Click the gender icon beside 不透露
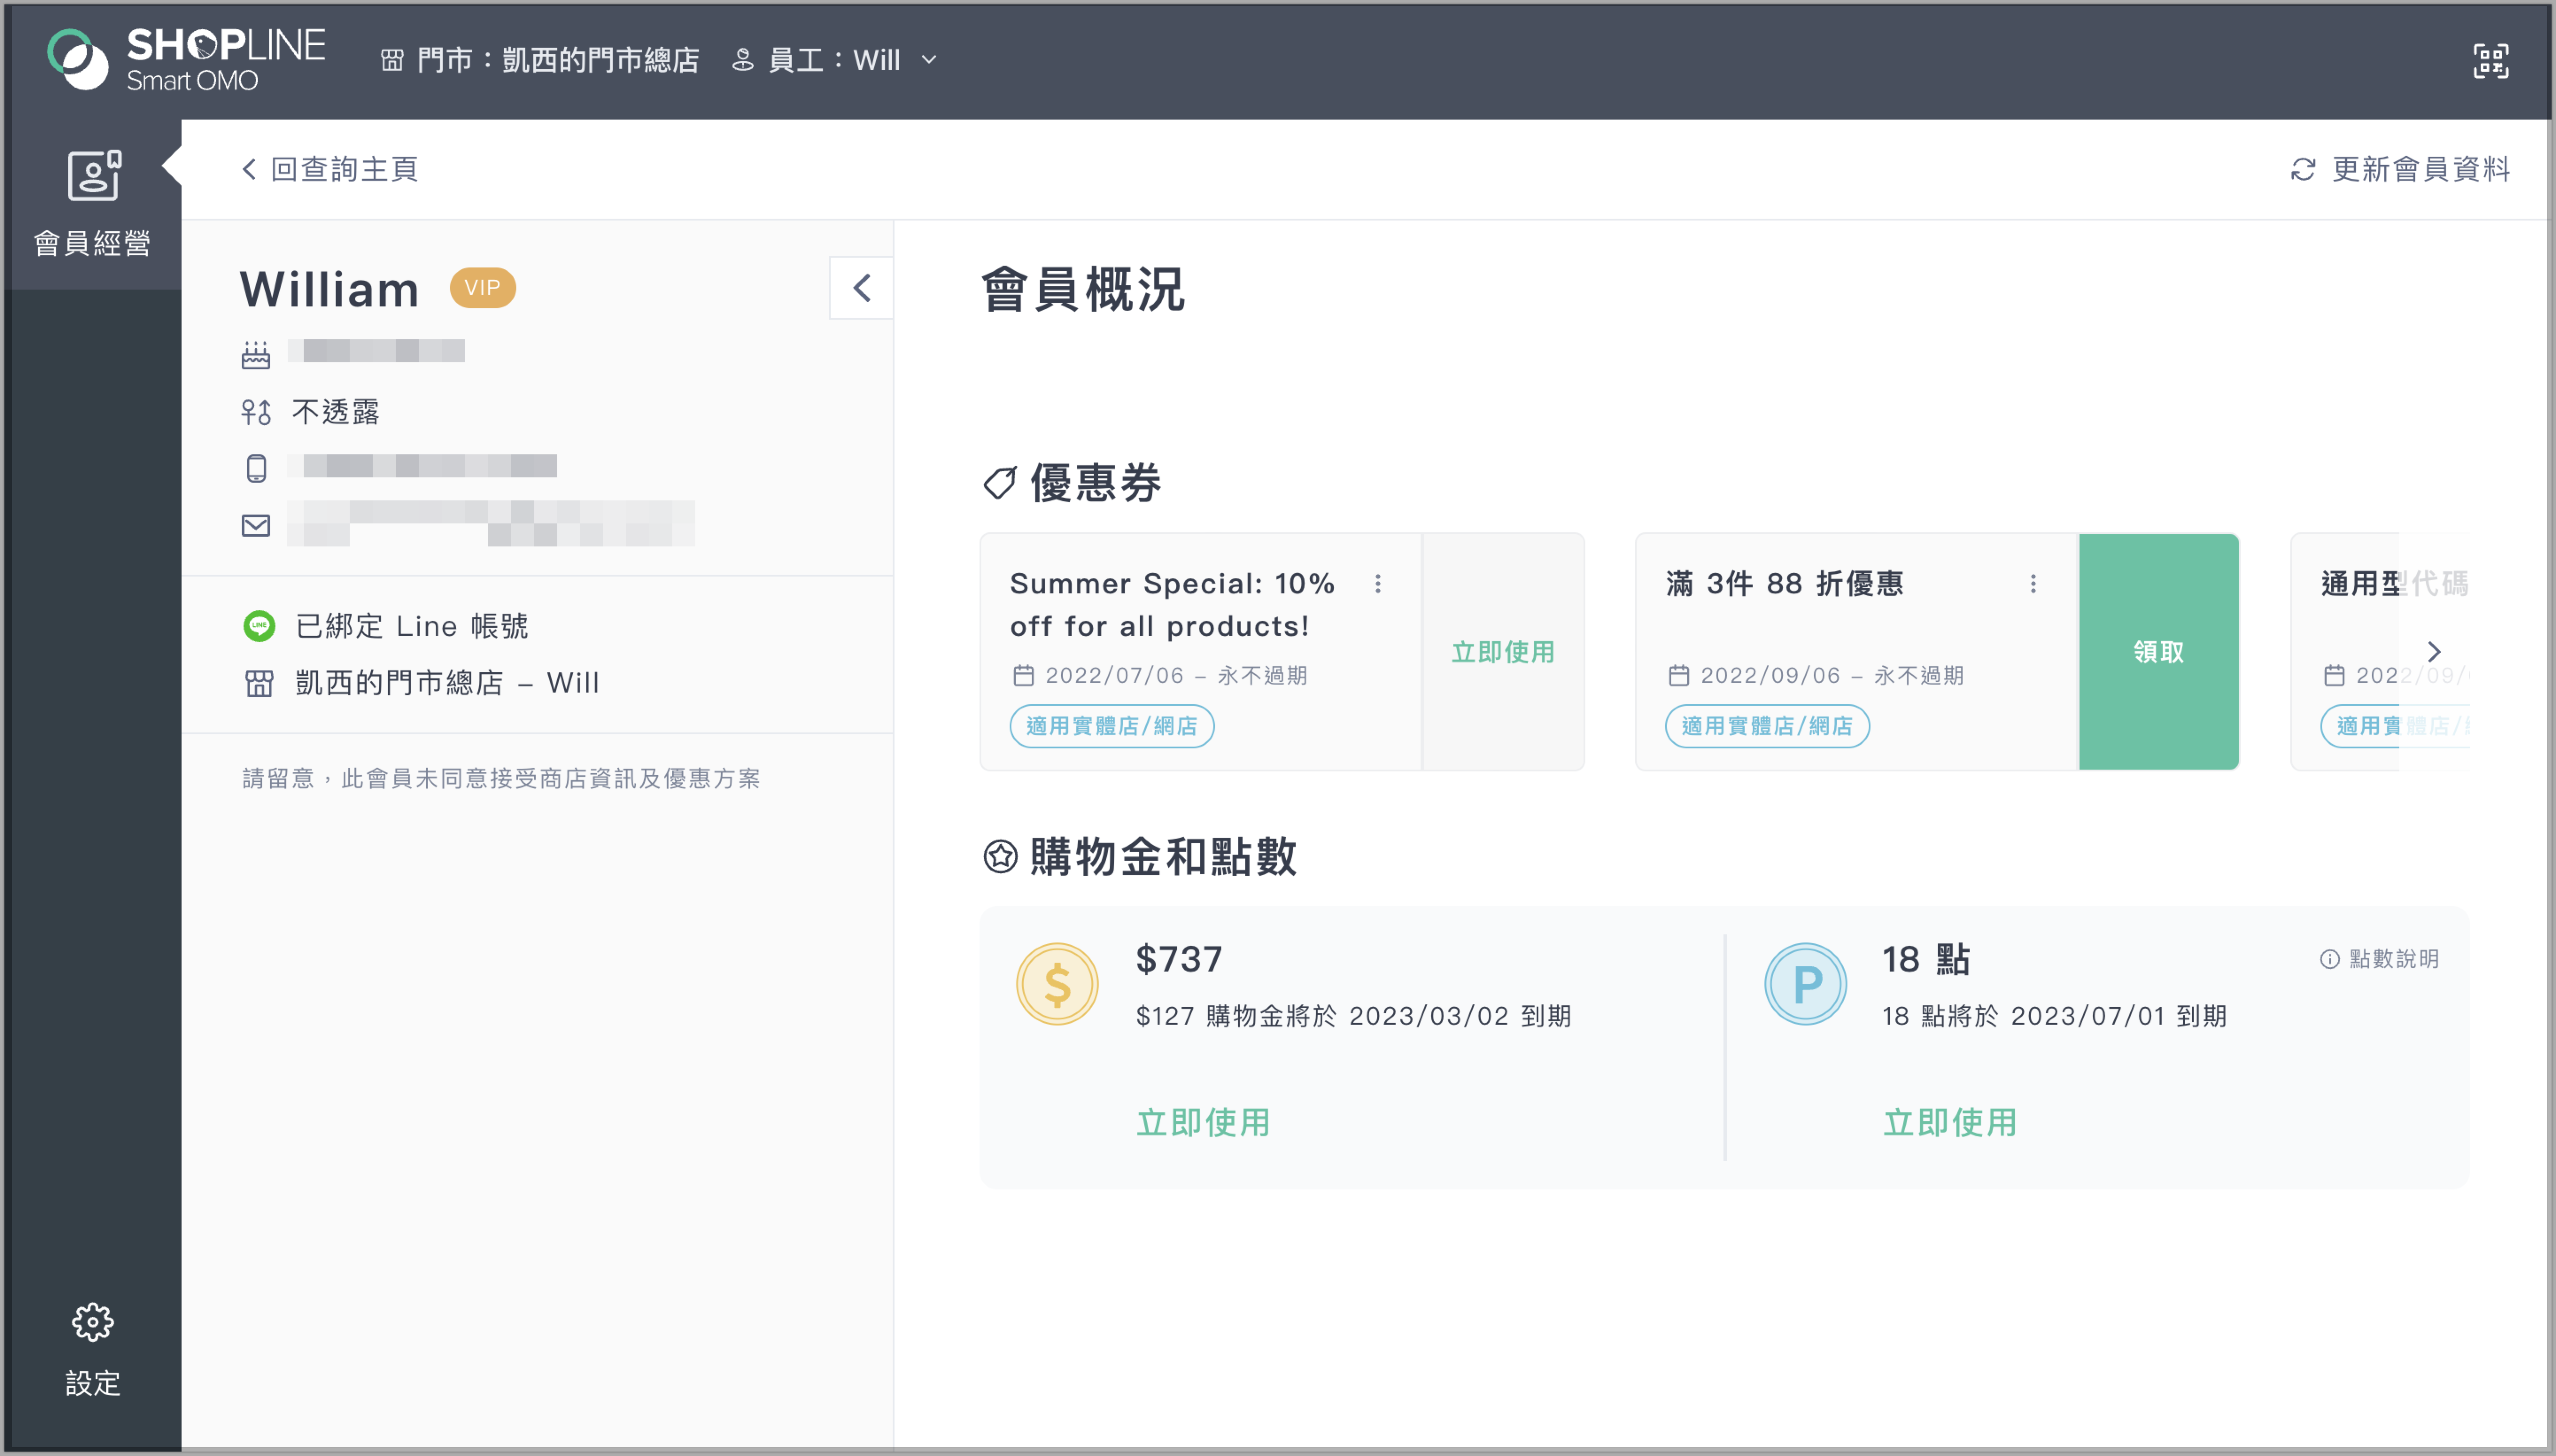 coord(256,412)
